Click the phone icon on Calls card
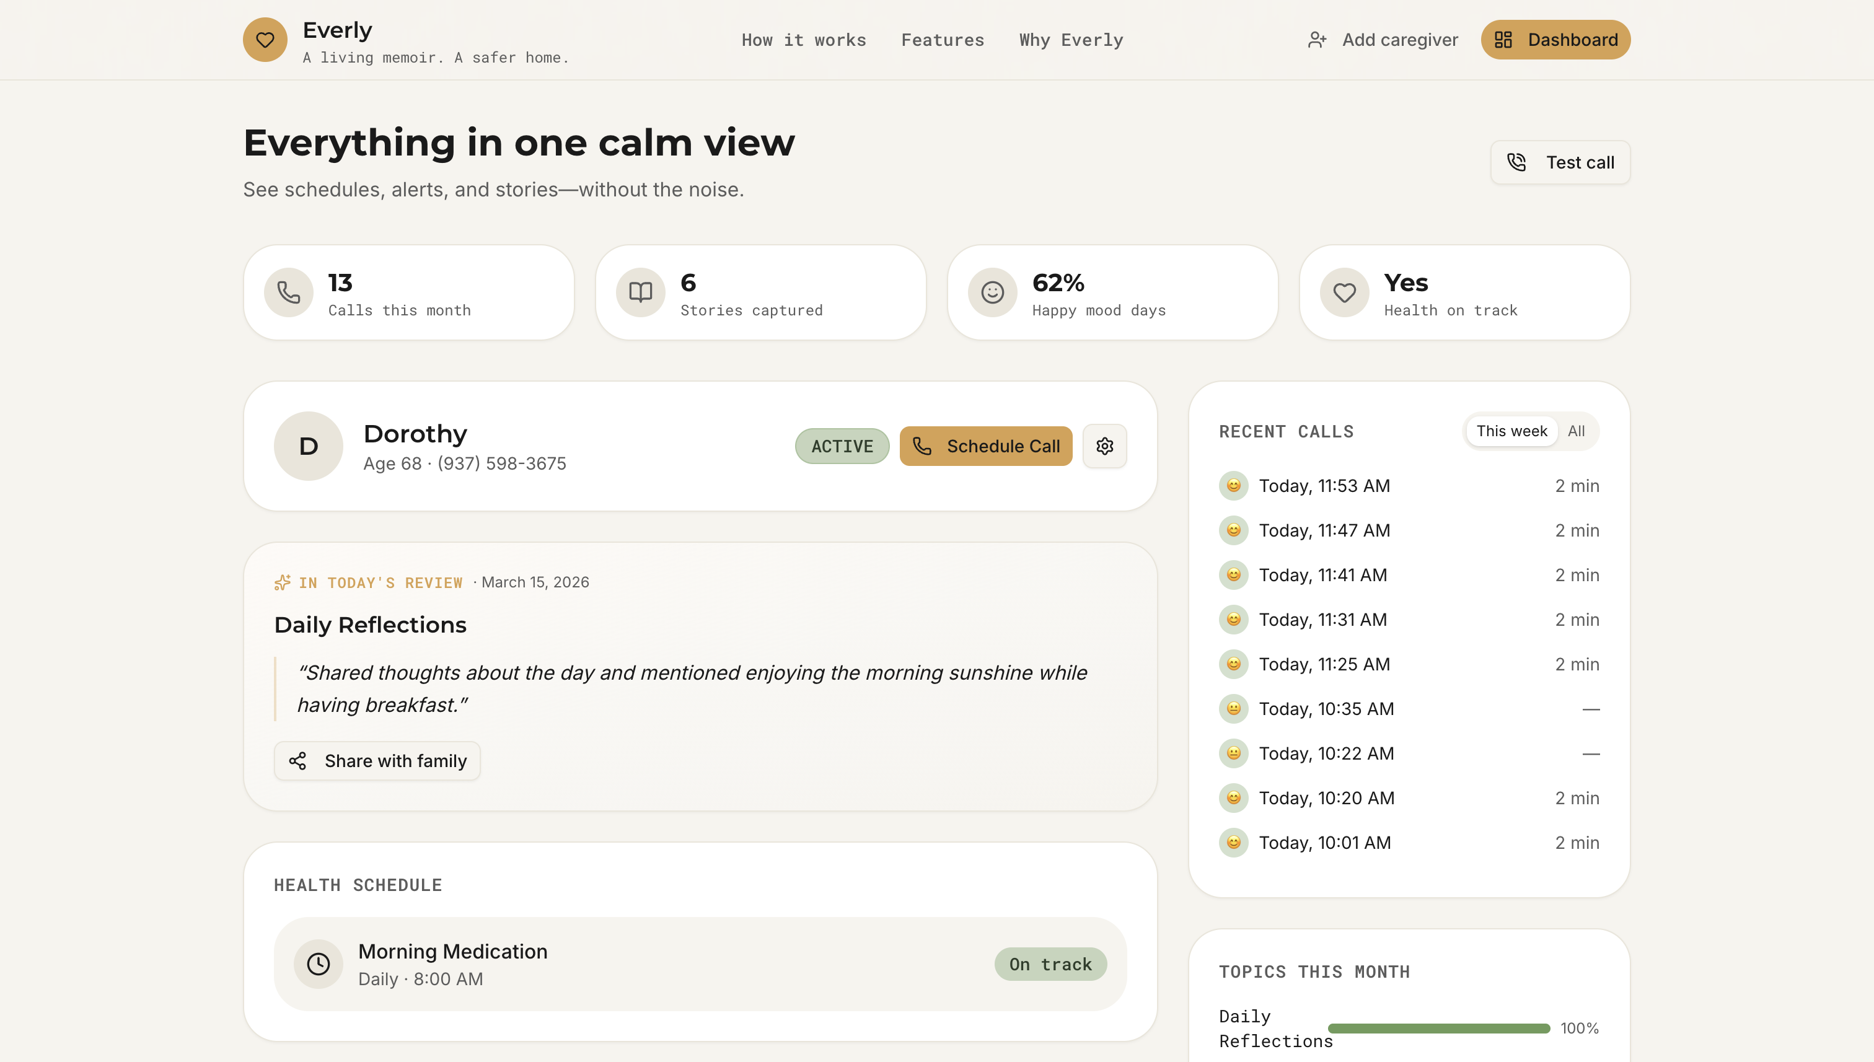1874x1062 pixels. point(289,292)
